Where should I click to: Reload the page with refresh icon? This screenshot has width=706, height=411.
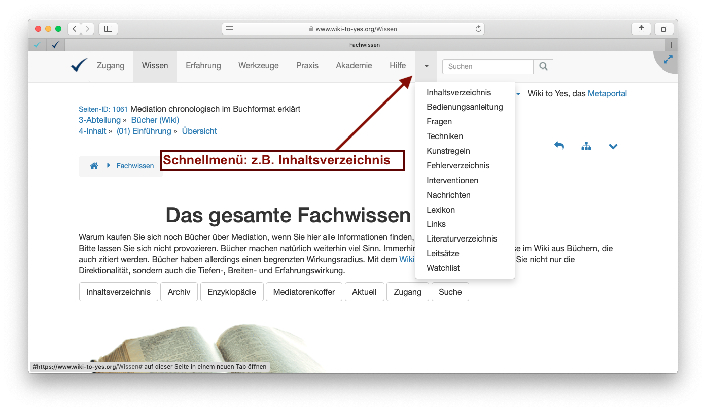pyautogui.click(x=478, y=29)
